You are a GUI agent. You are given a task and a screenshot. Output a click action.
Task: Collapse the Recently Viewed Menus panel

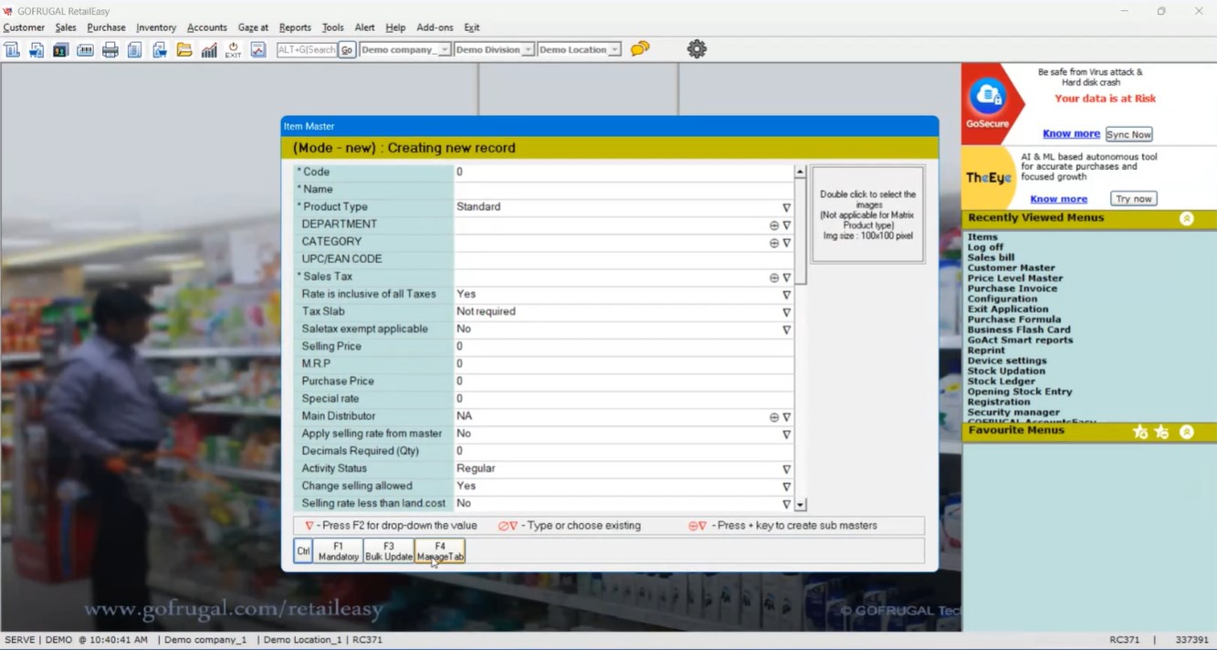(x=1186, y=219)
